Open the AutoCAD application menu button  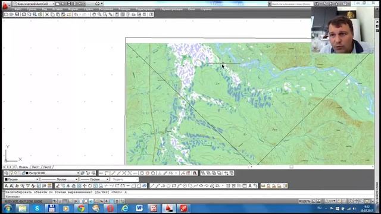tap(6, 5)
